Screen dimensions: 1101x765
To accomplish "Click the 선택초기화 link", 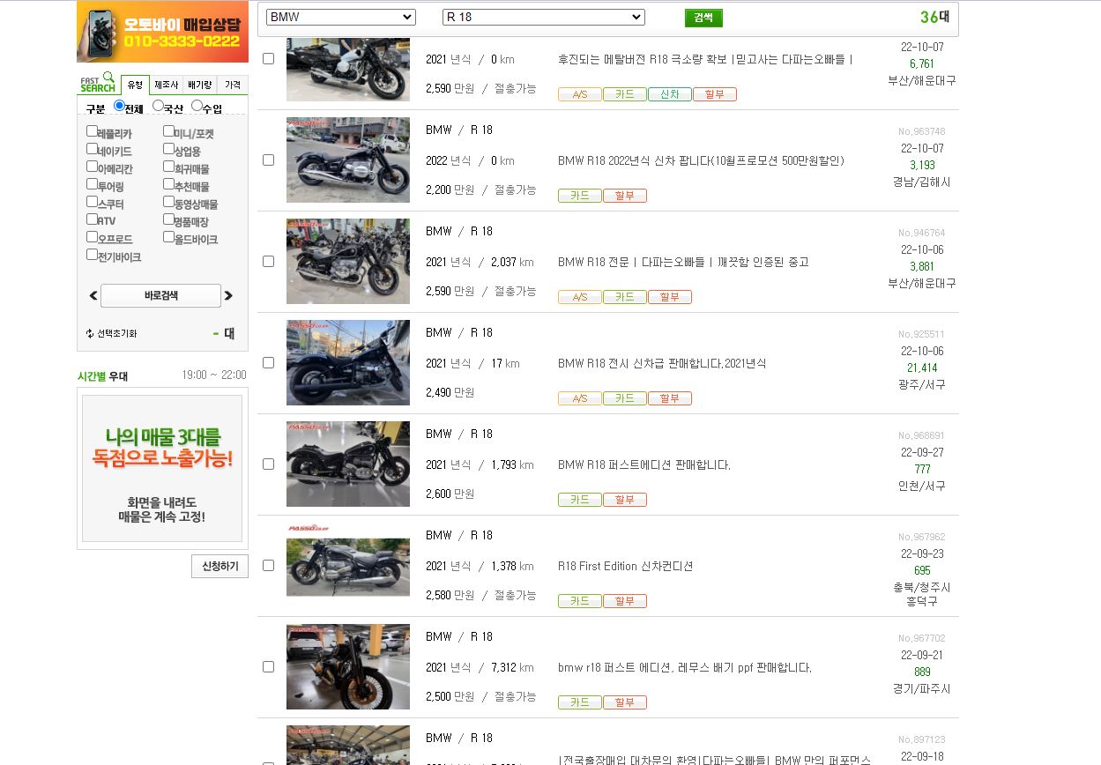I will pos(116,334).
